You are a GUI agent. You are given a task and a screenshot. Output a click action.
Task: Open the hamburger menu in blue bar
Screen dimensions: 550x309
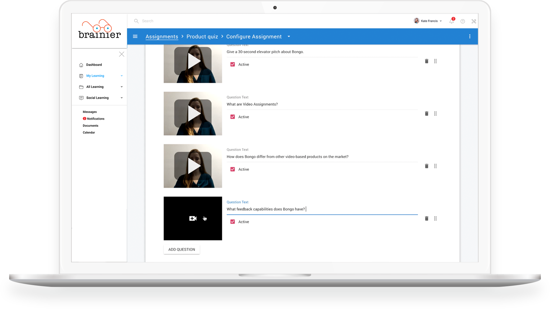(x=135, y=37)
